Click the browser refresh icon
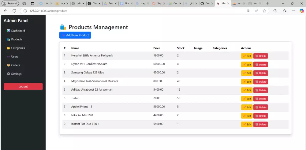The image size is (306, 150). tap(14, 11)
